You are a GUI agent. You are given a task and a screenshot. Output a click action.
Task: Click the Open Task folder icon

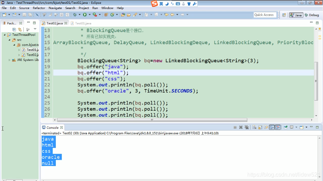[x=129, y=15]
